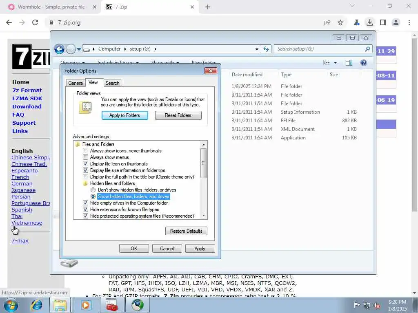Click the Files and Folders tree node
The image size is (418, 313).
98,144
